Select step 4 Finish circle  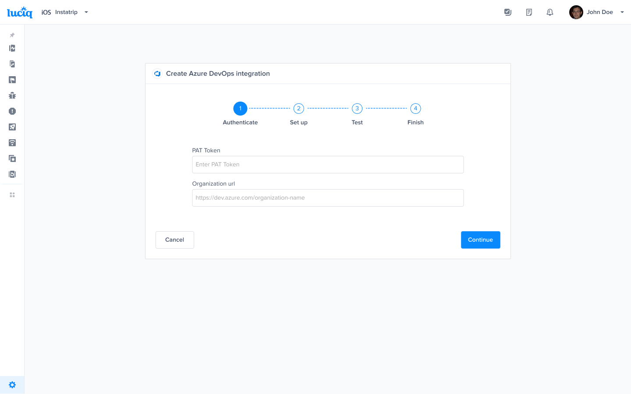tap(415, 109)
